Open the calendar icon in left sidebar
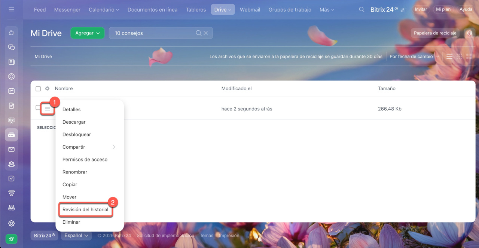The height and width of the screenshot is (248, 479). click(11, 91)
